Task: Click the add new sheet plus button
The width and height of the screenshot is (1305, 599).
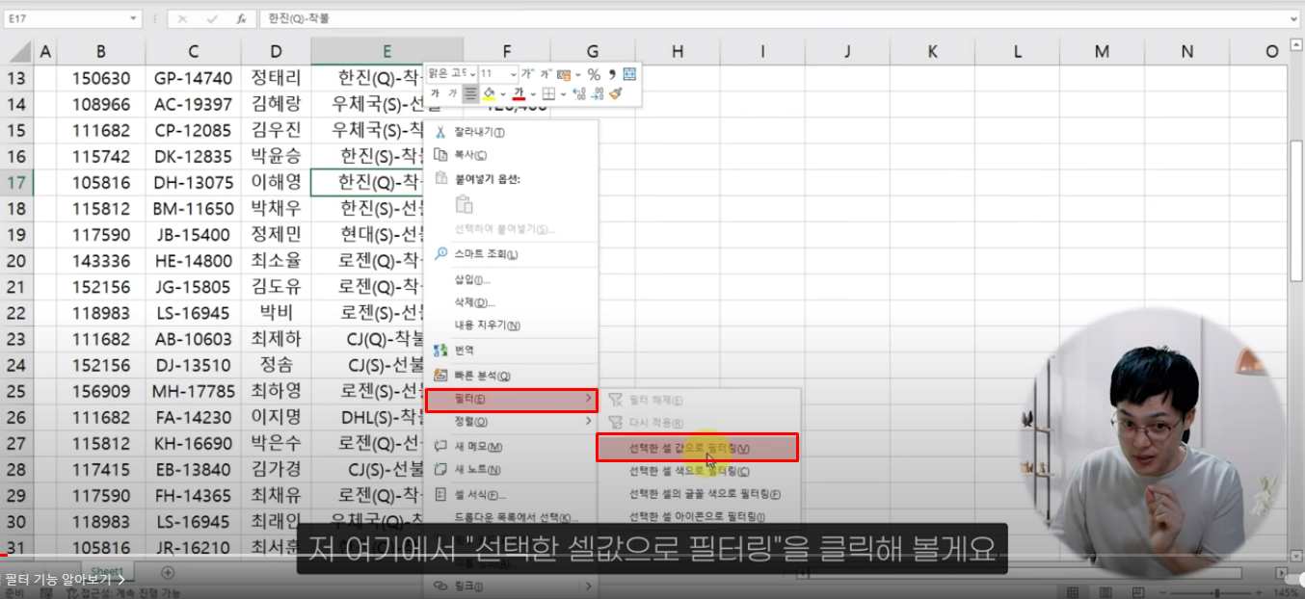Action: click(168, 572)
